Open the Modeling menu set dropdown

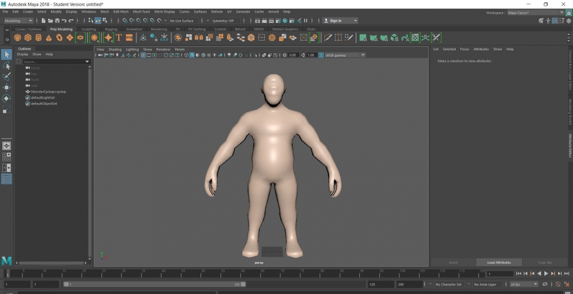click(19, 21)
